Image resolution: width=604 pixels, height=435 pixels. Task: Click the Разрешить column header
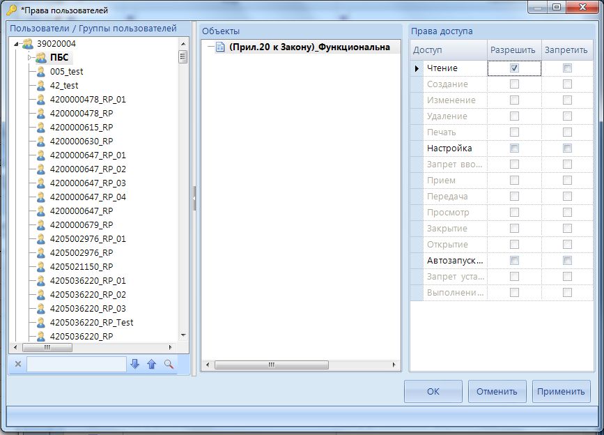click(513, 50)
